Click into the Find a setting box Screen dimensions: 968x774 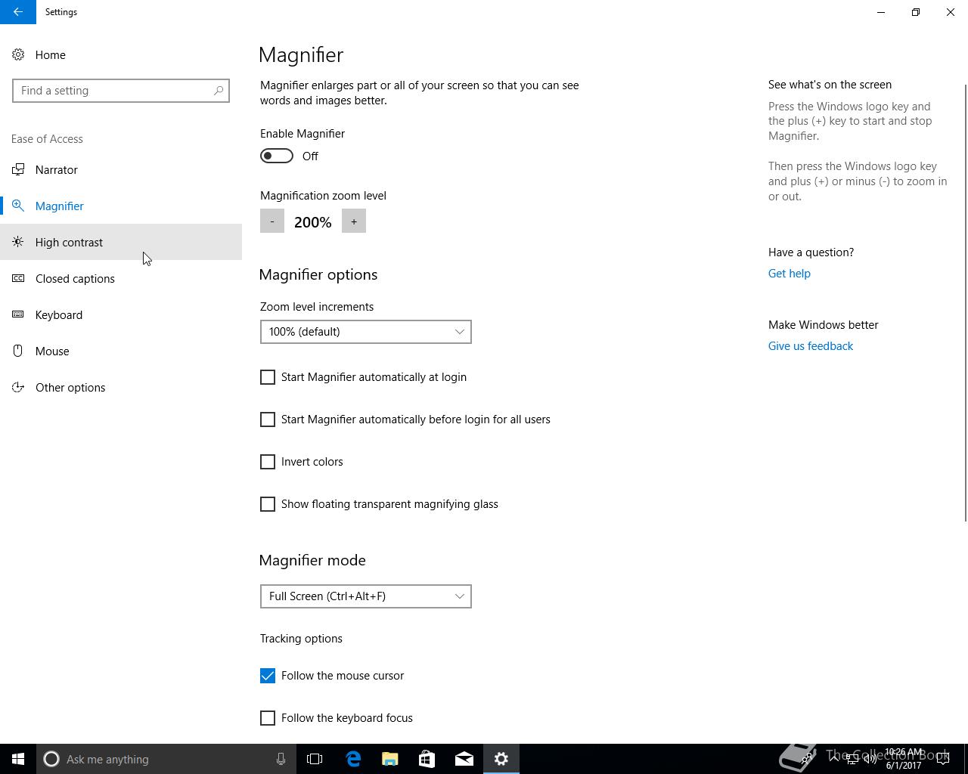click(121, 91)
